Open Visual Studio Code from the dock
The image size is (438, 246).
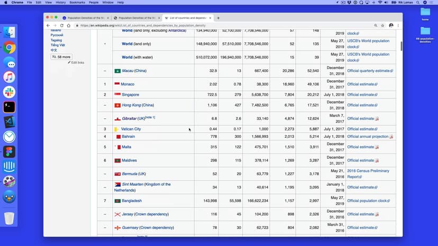[9, 122]
